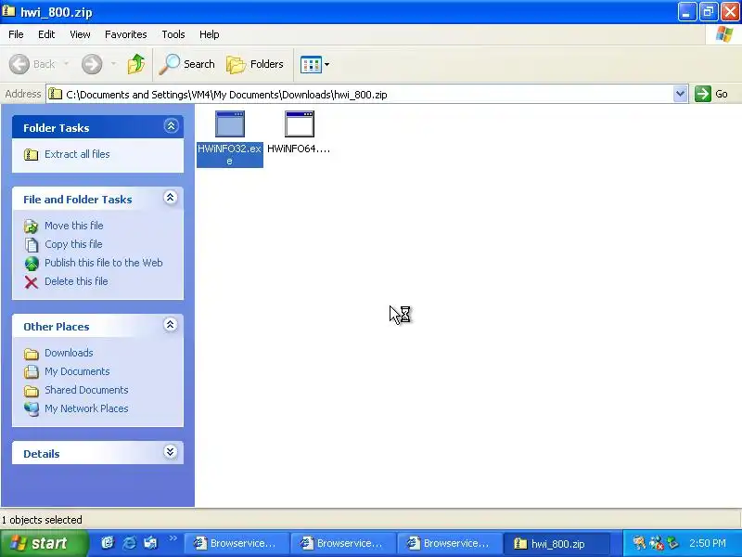Viewport: 742px width, 557px height.
Task: Click the Move this file icon
Action: (x=32, y=227)
